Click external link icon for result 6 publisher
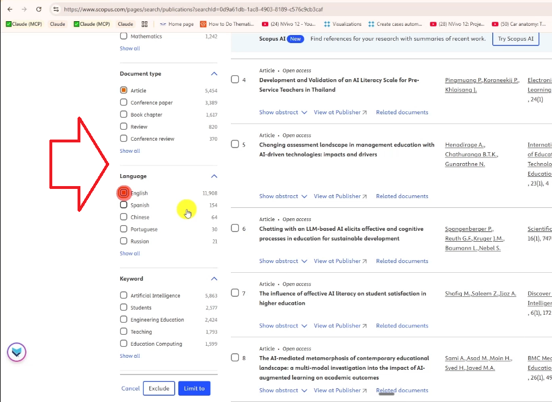The height and width of the screenshot is (402, 552). (x=365, y=261)
